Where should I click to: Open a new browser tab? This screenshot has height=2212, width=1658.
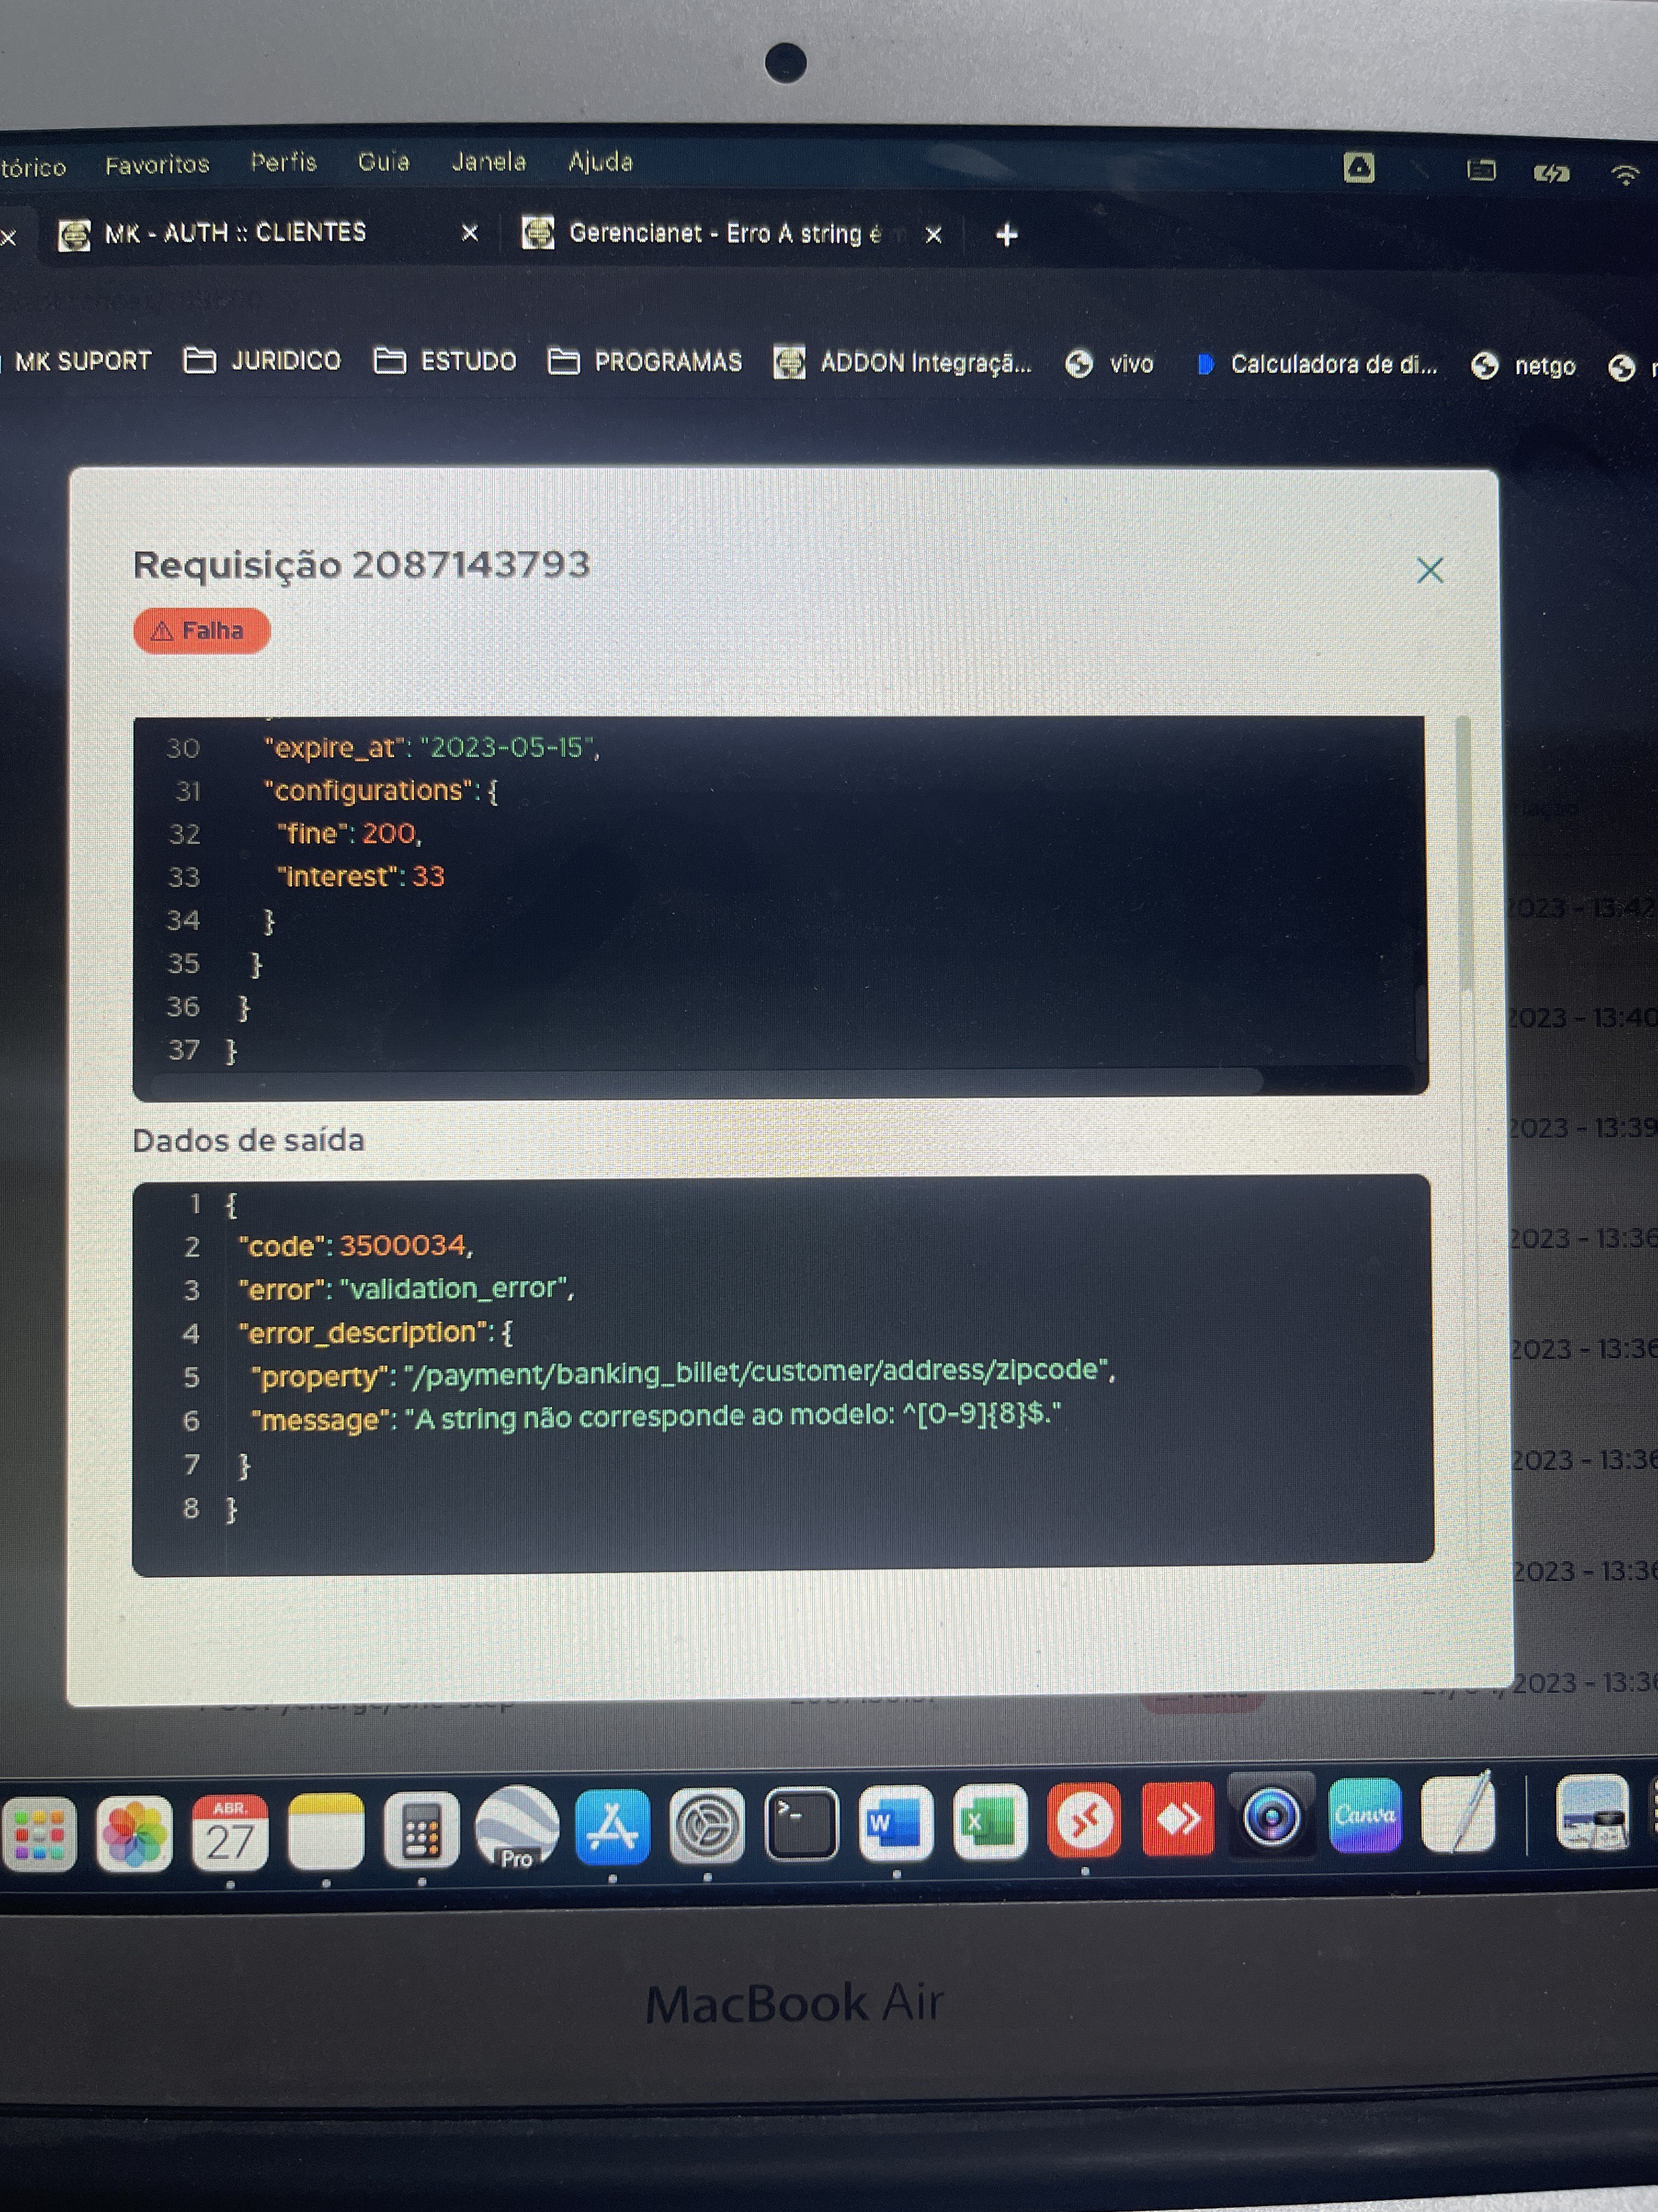[1007, 235]
